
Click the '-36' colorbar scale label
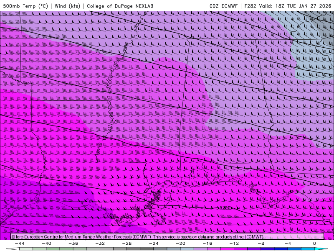(73, 243)
